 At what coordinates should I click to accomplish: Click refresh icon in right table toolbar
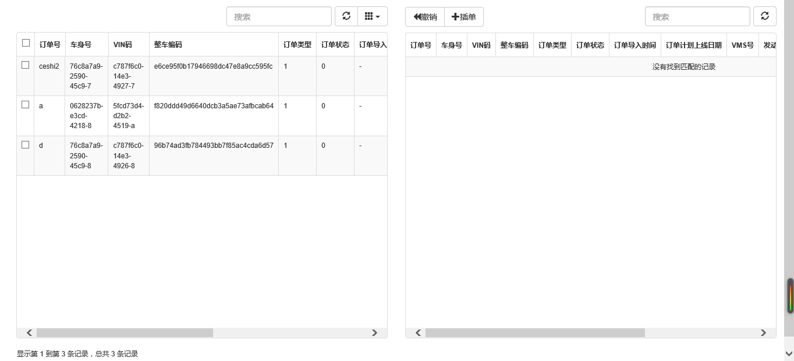765,16
